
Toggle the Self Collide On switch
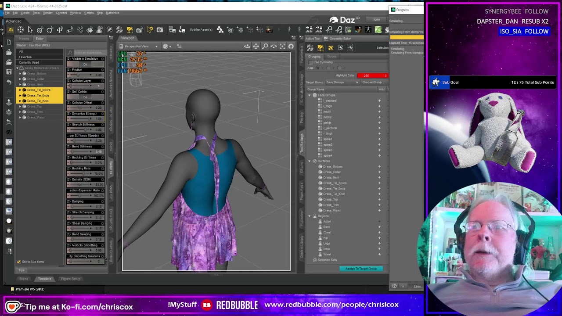click(85, 97)
